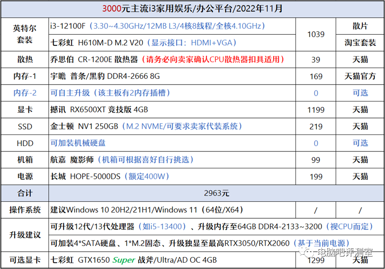Select the SSD price "219"
385x269 pixels.
[x=316, y=126]
